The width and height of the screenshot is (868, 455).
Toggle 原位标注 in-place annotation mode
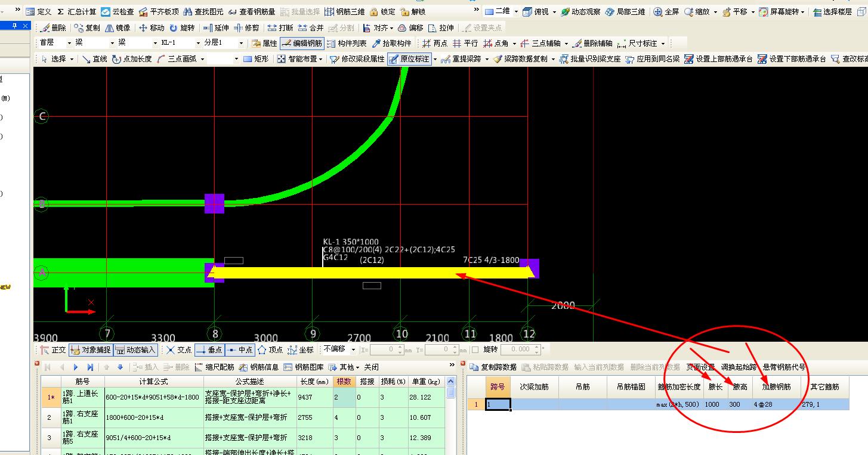tap(409, 59)
